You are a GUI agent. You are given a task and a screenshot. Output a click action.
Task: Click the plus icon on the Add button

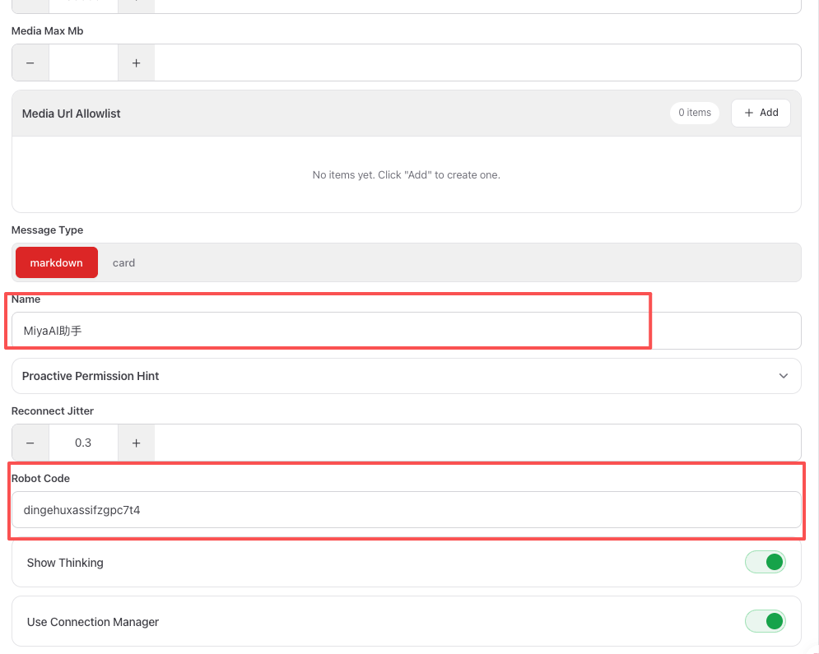(x=748, y=113)
